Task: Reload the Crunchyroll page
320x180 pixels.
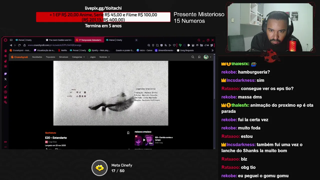Action: pos(19,45)
